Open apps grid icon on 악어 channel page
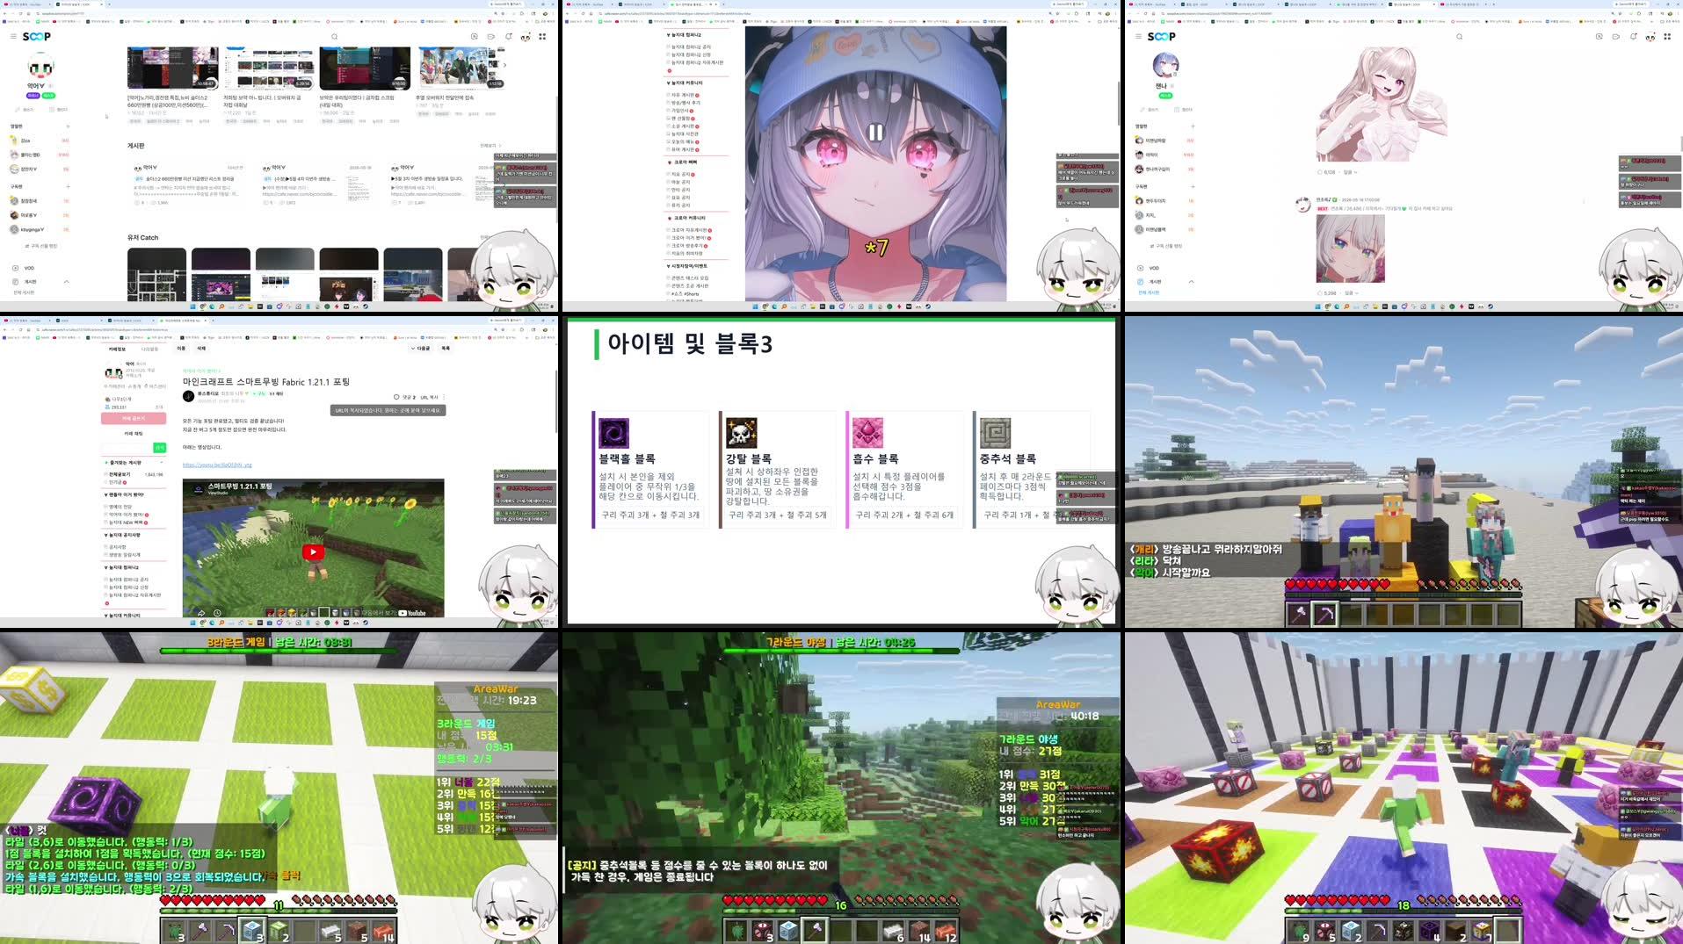Viewport: 1683px width, 944px height. [542, 37]
